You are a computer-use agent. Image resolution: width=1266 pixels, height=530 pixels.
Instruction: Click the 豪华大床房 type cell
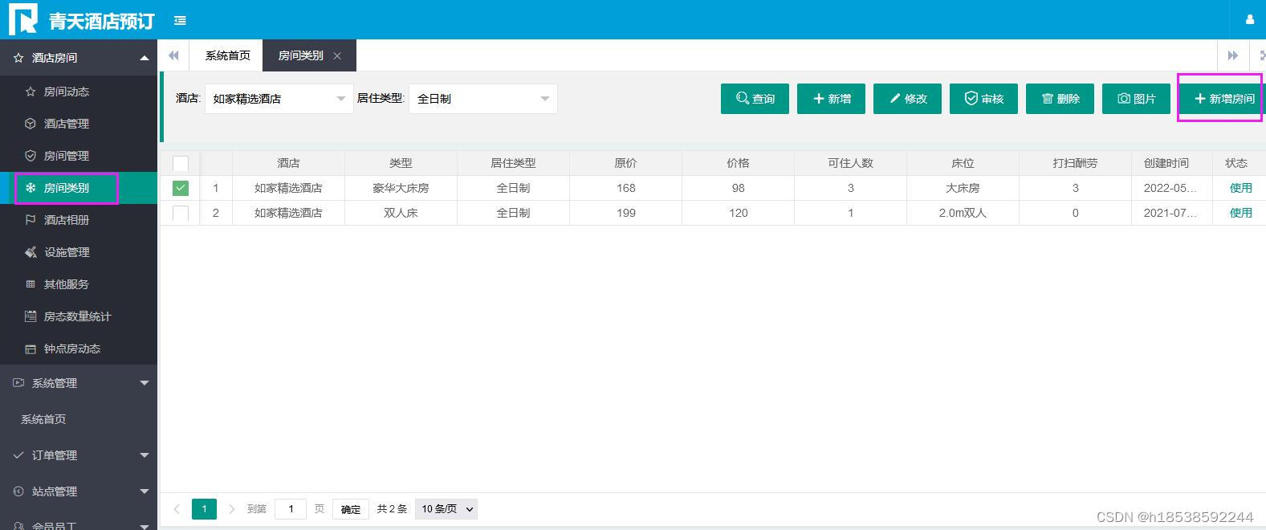click(401, 188)
